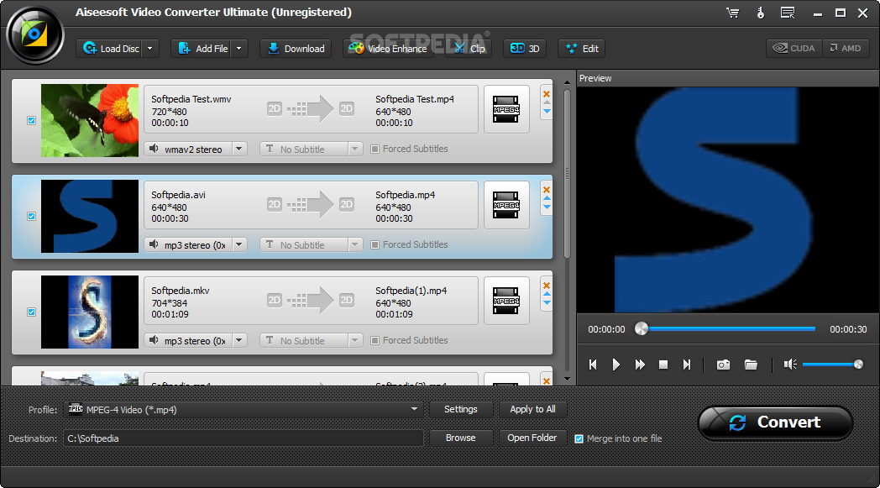Click the shopping cart purchase icon
880x488 pixels.
(732, 13)
